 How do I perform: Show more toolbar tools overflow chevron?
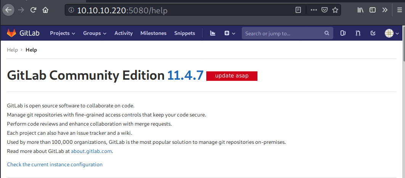coord(385,10)
